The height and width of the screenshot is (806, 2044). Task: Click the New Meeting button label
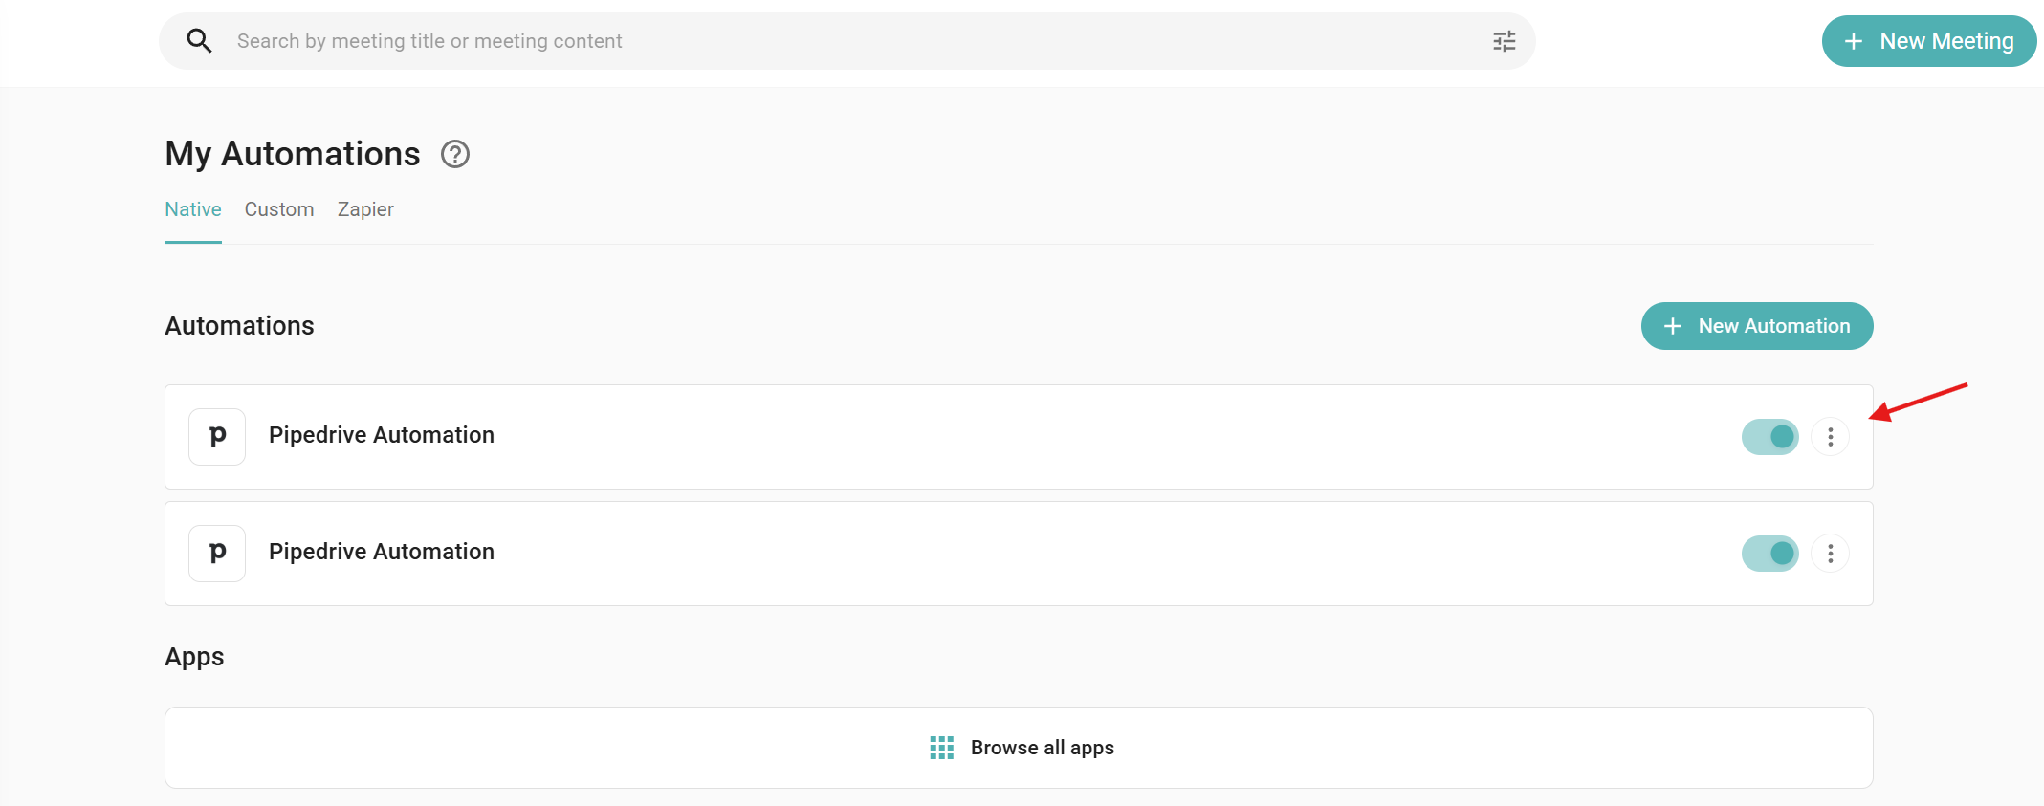pyautogui.click(x=1946, y=41)
